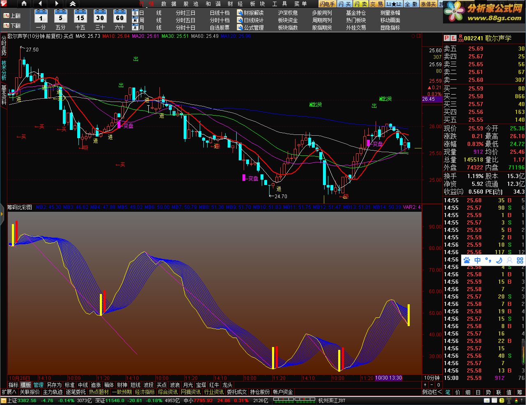Select the 势 trend tab in side panel

click(x=489, y=392)
